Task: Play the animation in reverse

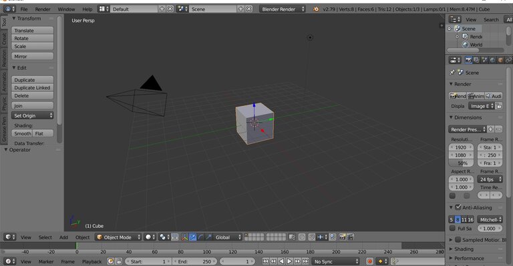Action: click(281, 261)
